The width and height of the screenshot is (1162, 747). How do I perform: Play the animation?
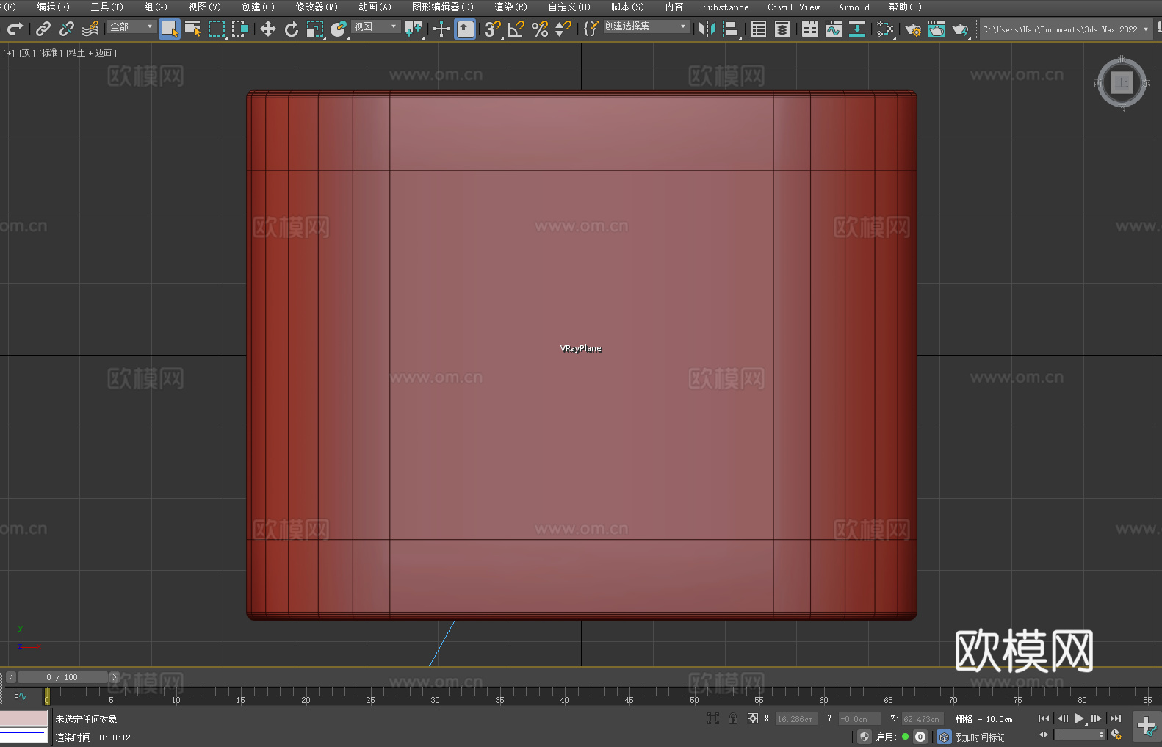click(1079, 719)
